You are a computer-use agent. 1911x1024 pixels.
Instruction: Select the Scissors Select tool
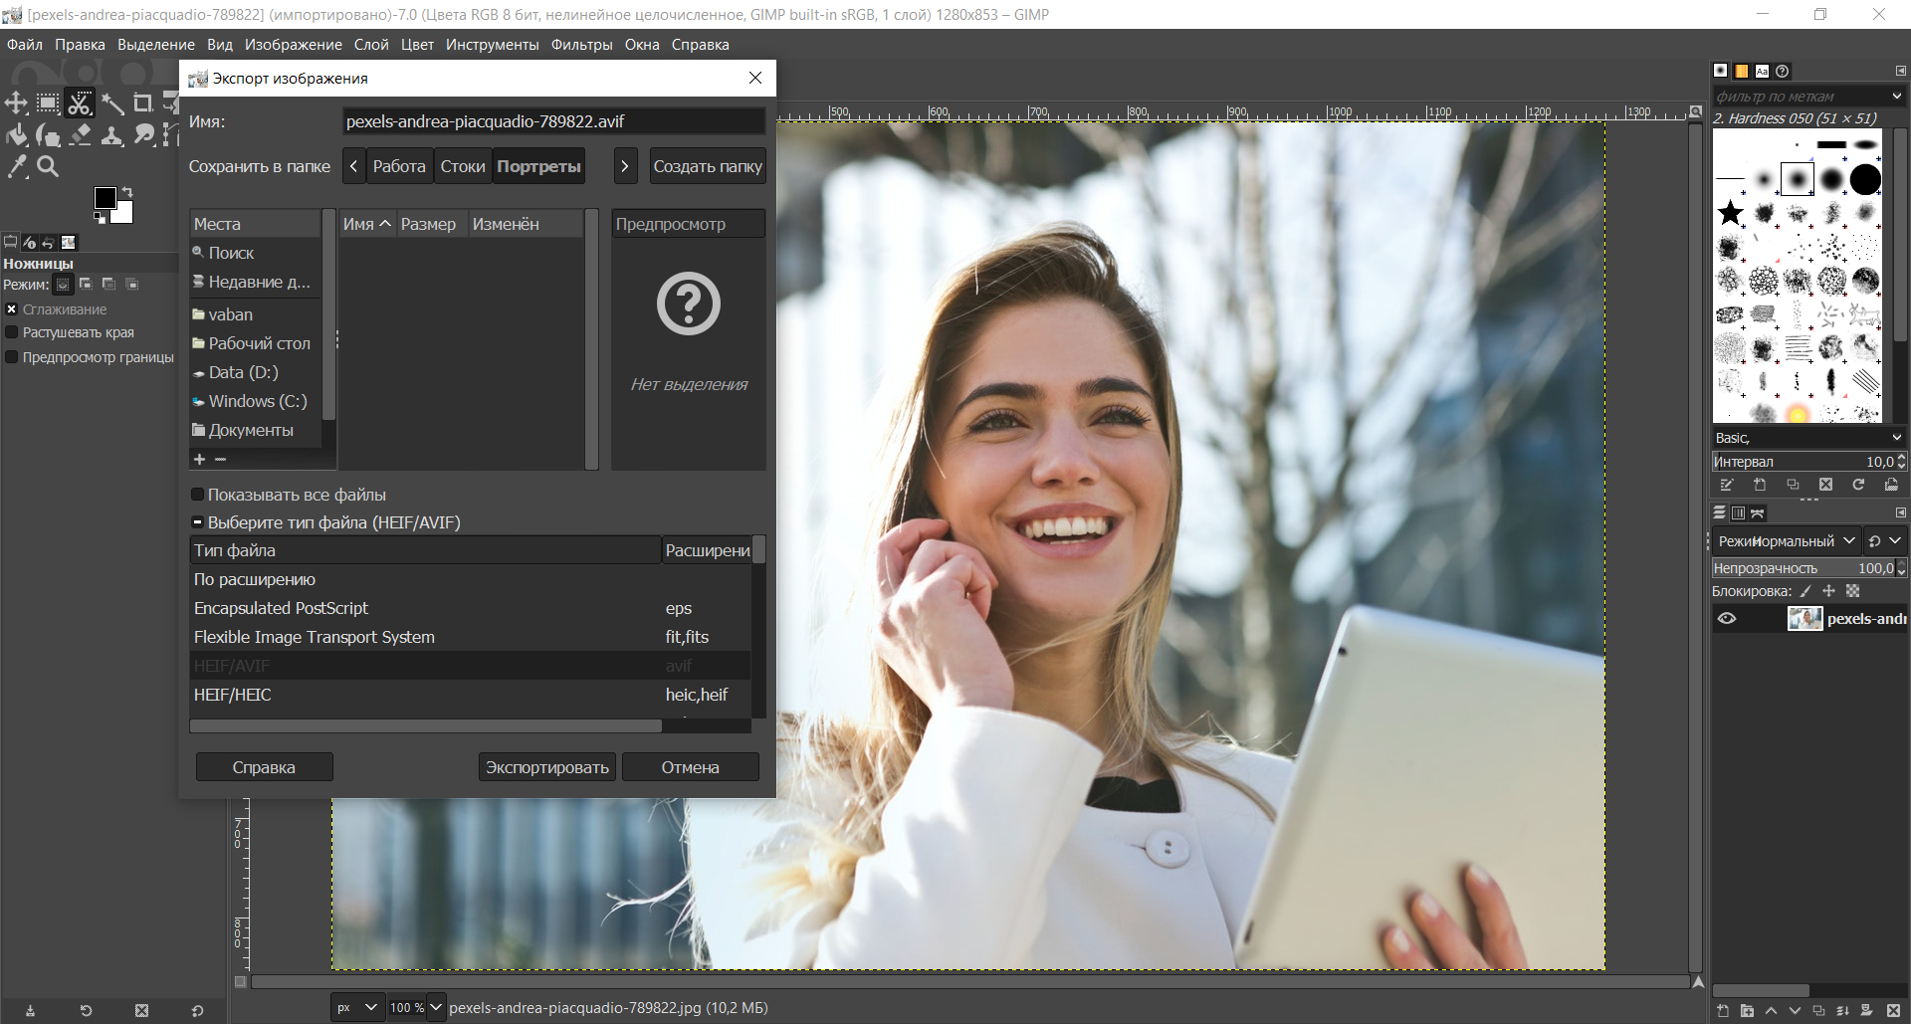[x=80, y=103]
